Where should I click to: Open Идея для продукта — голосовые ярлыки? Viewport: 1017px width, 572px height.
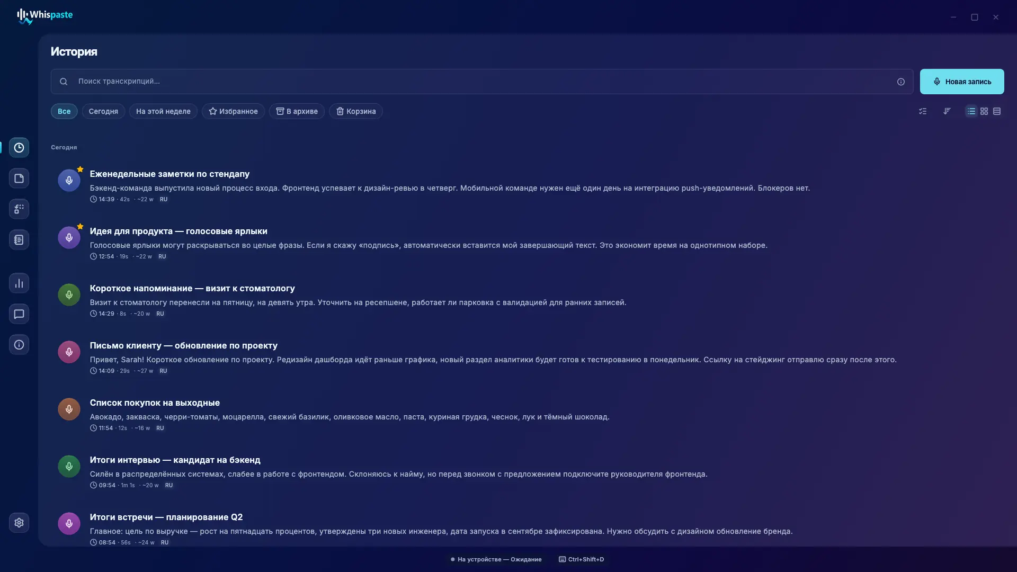click(179, 231)
